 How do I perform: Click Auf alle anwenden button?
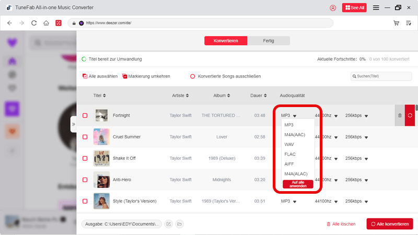[x=298, y=184]
